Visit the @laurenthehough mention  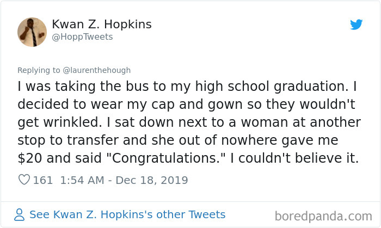coord(97,70)
